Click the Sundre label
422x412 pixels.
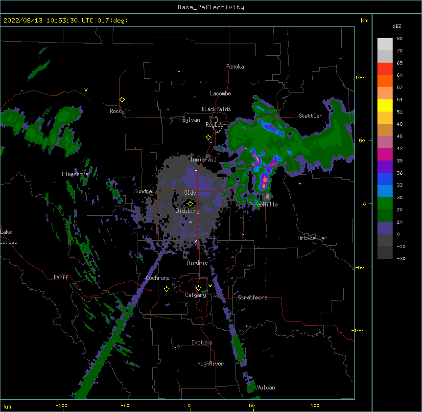pos(143,191)
